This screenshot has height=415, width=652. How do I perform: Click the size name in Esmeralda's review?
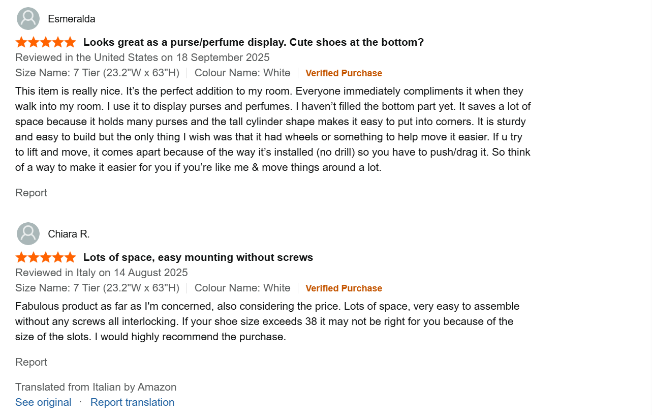97,73
